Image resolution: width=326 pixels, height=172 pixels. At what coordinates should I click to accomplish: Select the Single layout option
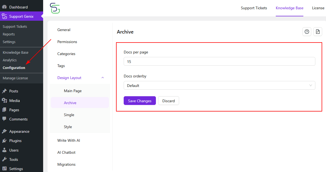pyautogui.click(x=69, y=115)
